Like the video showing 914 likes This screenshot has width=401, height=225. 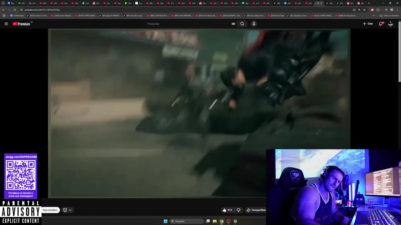(x=227, y=210)
